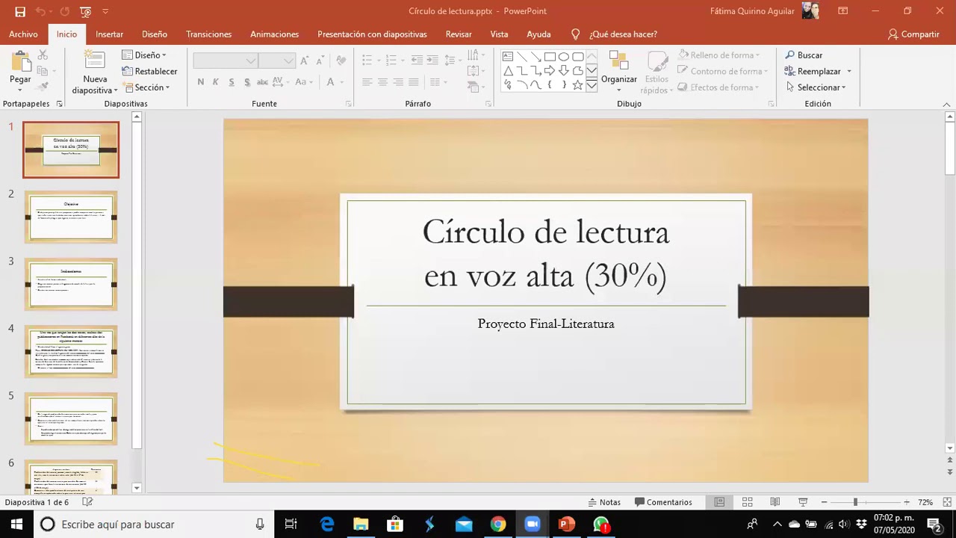956x538 pixels.
Task: Switch to the Revisar tab
Action: tap(459, 34)
